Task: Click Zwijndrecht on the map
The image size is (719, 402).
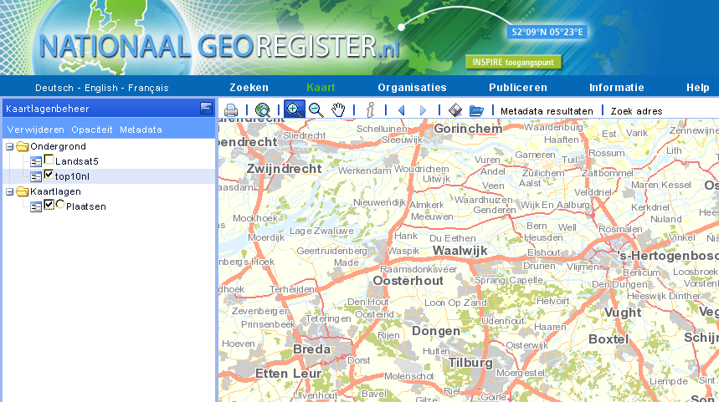Action: click(285, 169)
